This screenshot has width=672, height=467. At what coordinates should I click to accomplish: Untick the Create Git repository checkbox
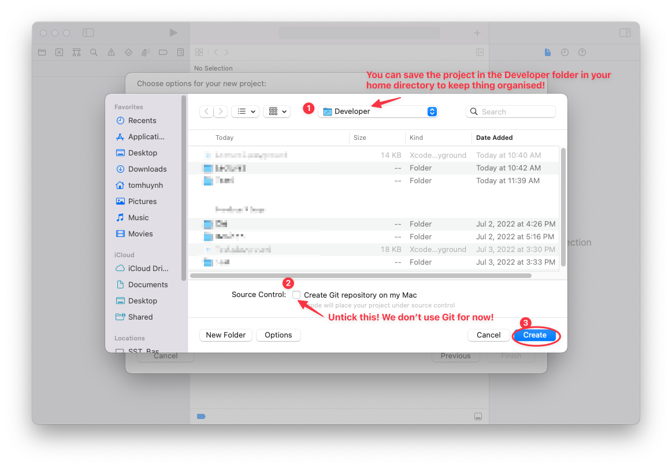[296, 295]
